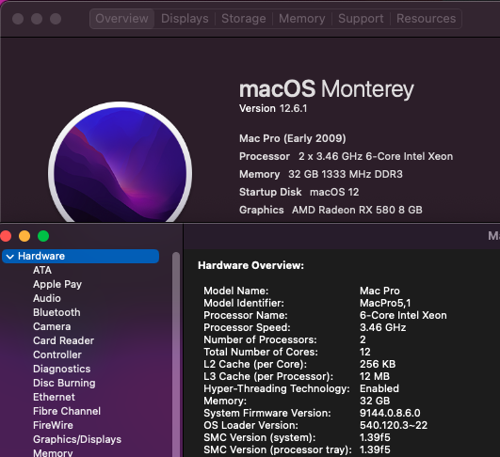This screenshot has height=457, width=500.
Task: Select Diagnostics in the sidebar
Action: [62, 369]
